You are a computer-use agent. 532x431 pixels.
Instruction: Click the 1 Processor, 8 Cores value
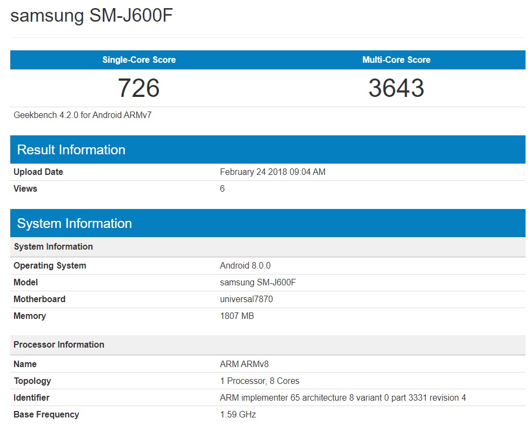click(260, 381)
